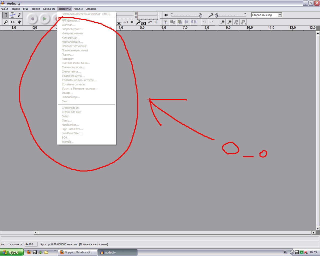320x256 pixels.
Task: Skip to start with rewind button
Action: (32, 19)
